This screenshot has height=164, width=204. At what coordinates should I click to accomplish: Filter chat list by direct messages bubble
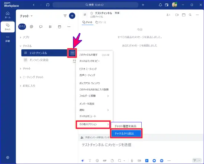tap(41, 27)
